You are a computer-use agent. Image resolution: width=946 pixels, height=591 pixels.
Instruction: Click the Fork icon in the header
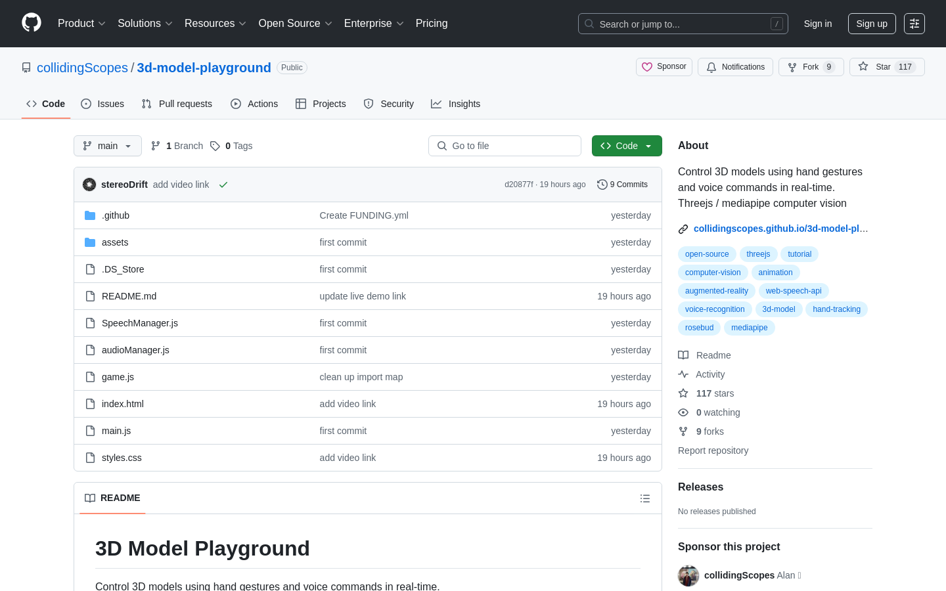coord(792,67)
